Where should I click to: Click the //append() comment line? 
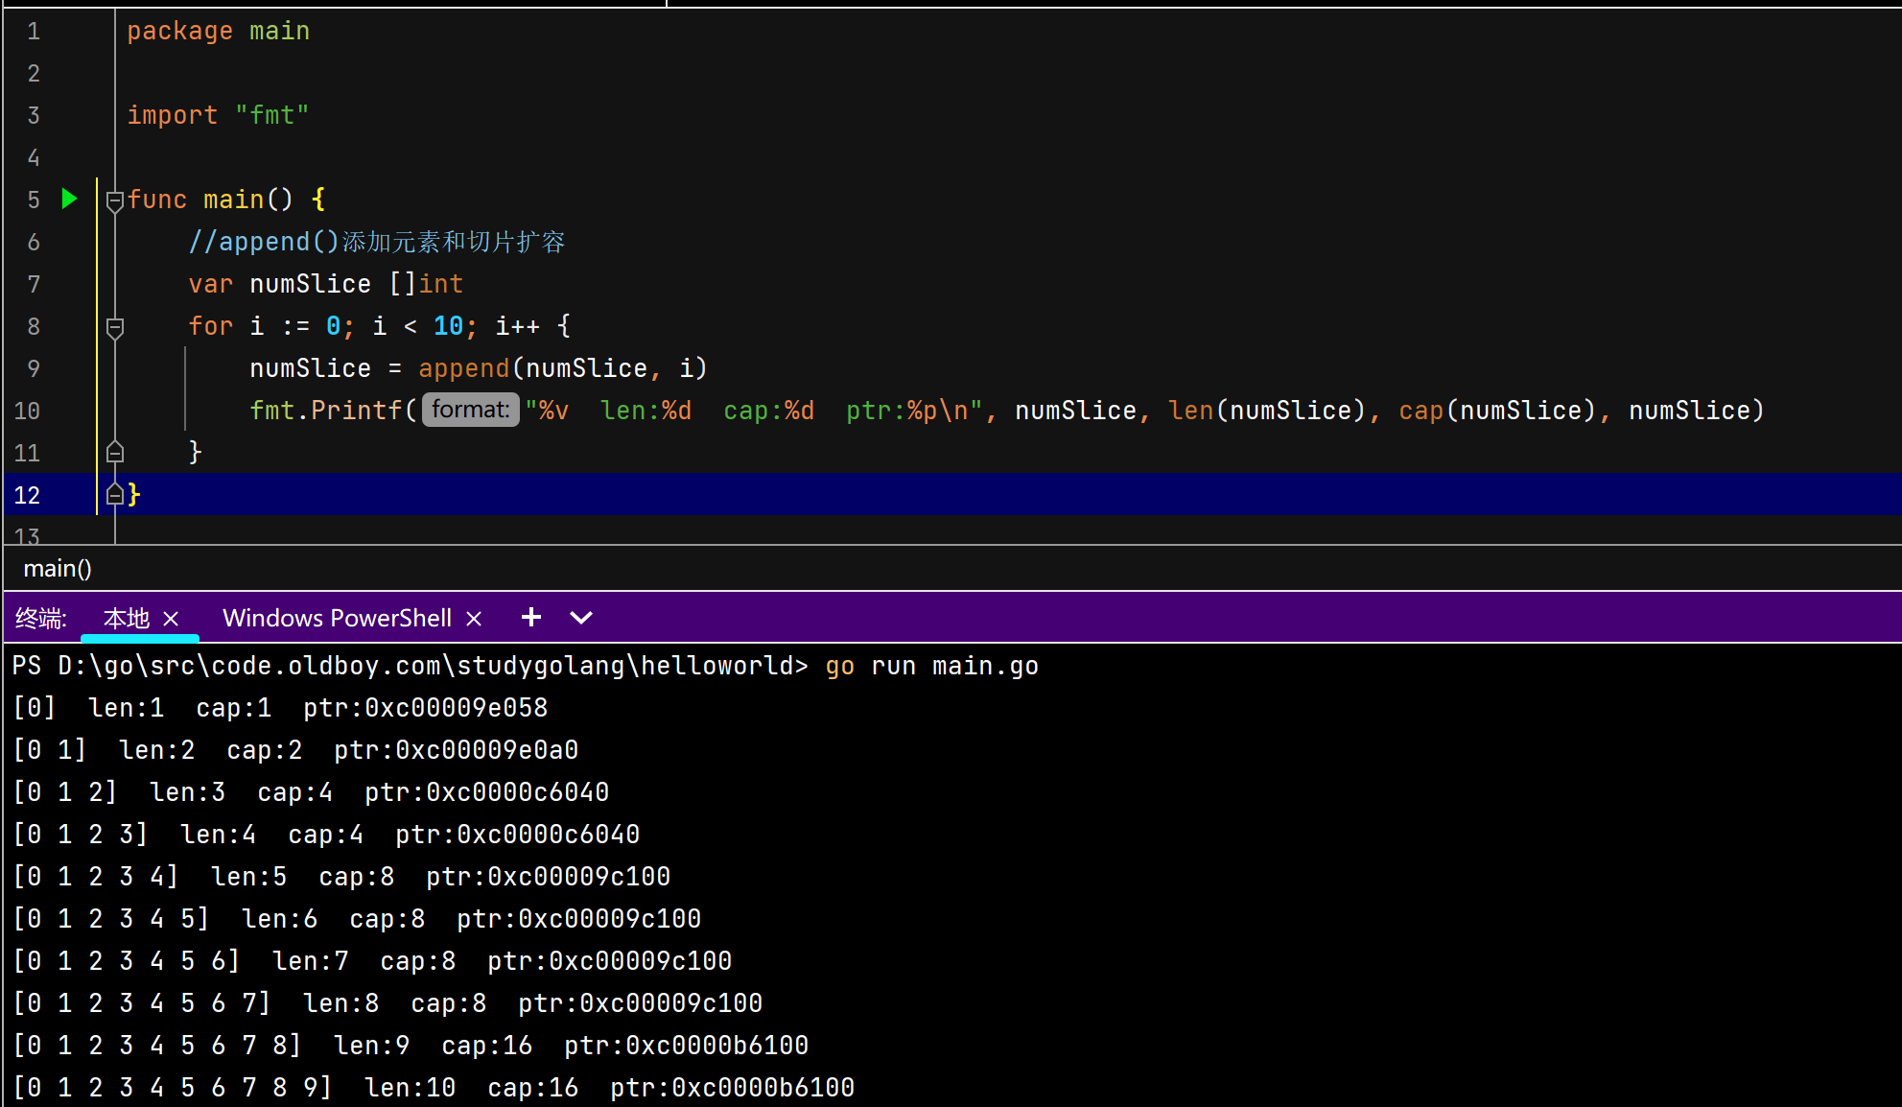[x=377, y=242]
